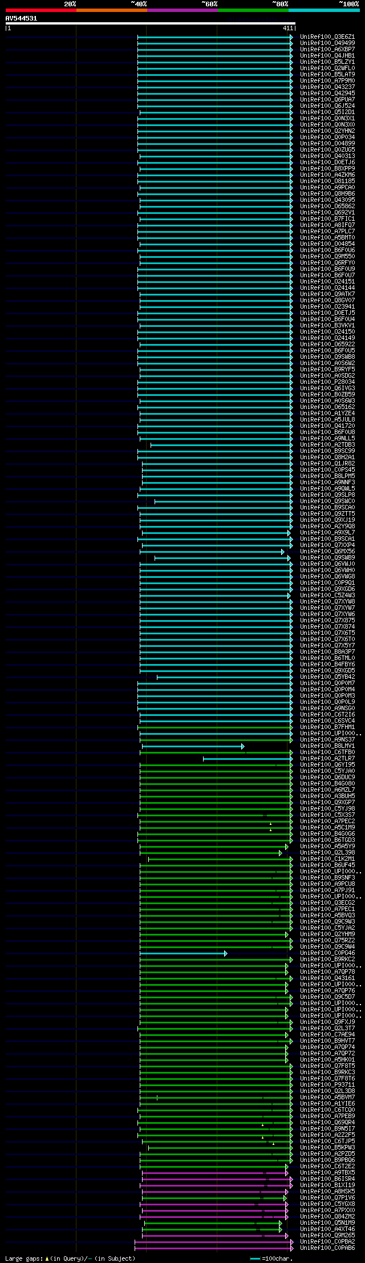Select hit UniRef100_C1K2M1
The height and width of the screenshot is (1263, 365).
pyautogui.click(x=327, y=859)
